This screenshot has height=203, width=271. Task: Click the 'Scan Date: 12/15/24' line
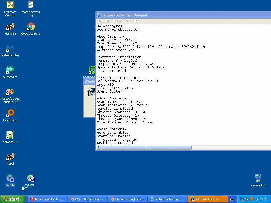point(117,40)
